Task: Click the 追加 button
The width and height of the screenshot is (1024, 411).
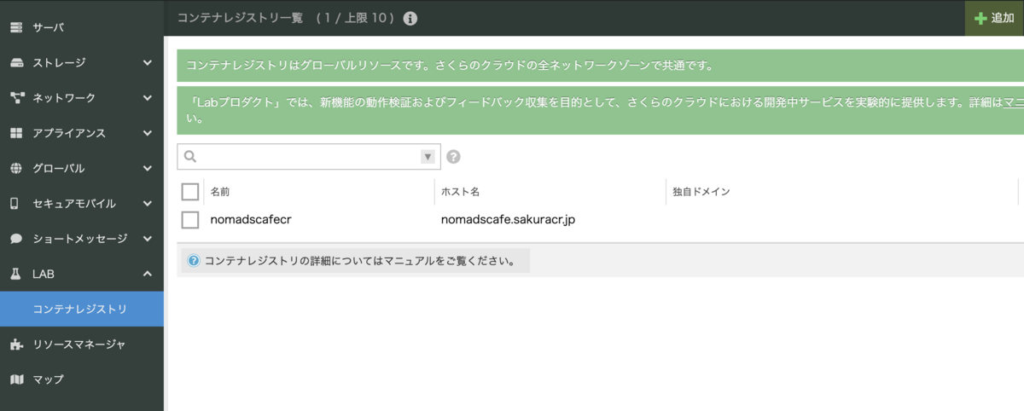Action: click(x=994, y=18)
